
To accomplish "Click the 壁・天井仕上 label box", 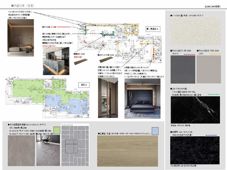I will click(153, 29).
